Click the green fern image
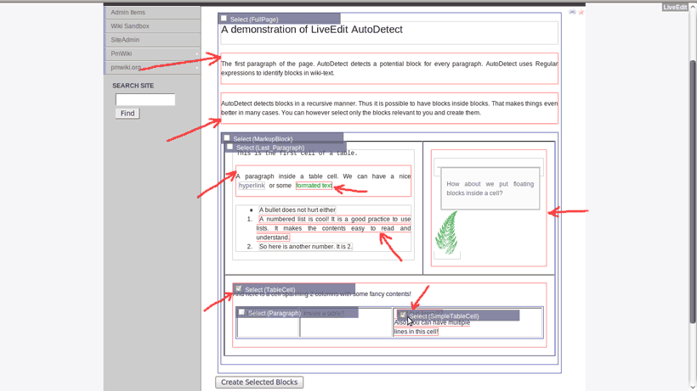The width and height of the screenshot is (697, 391). tap(447, 232)
